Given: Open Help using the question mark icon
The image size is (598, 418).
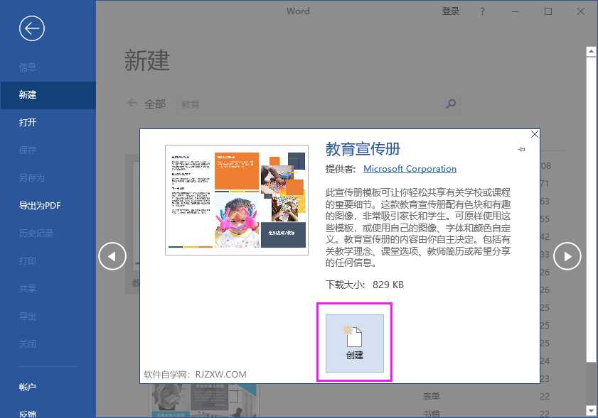Looking at the screenshot, I should click(482, 11).
